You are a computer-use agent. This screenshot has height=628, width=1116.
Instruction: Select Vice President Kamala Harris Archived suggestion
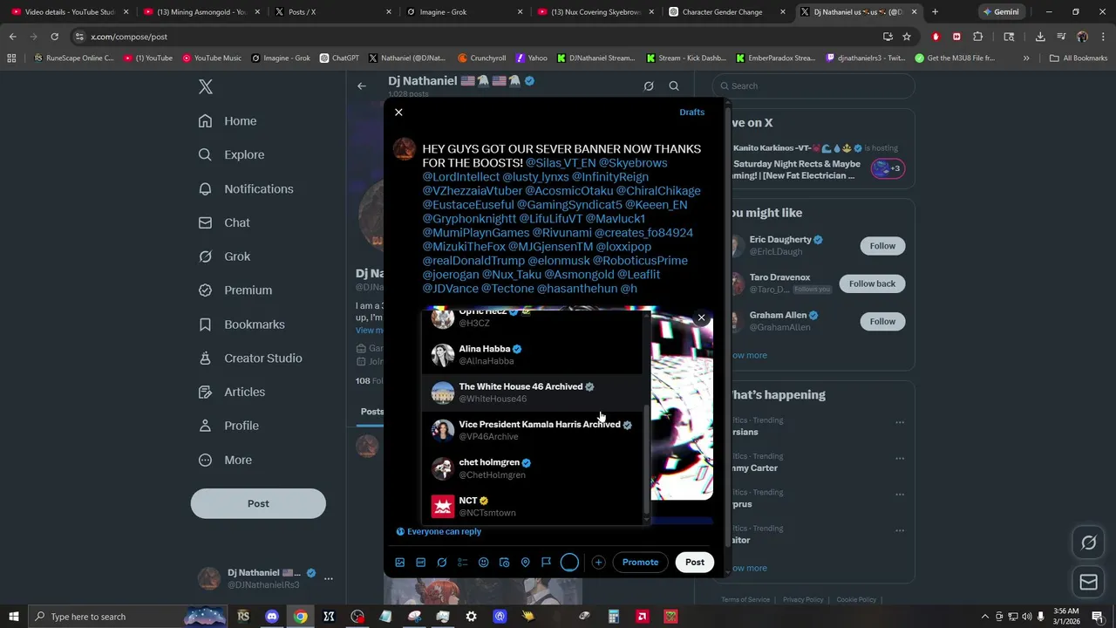[x=534, y=430]
